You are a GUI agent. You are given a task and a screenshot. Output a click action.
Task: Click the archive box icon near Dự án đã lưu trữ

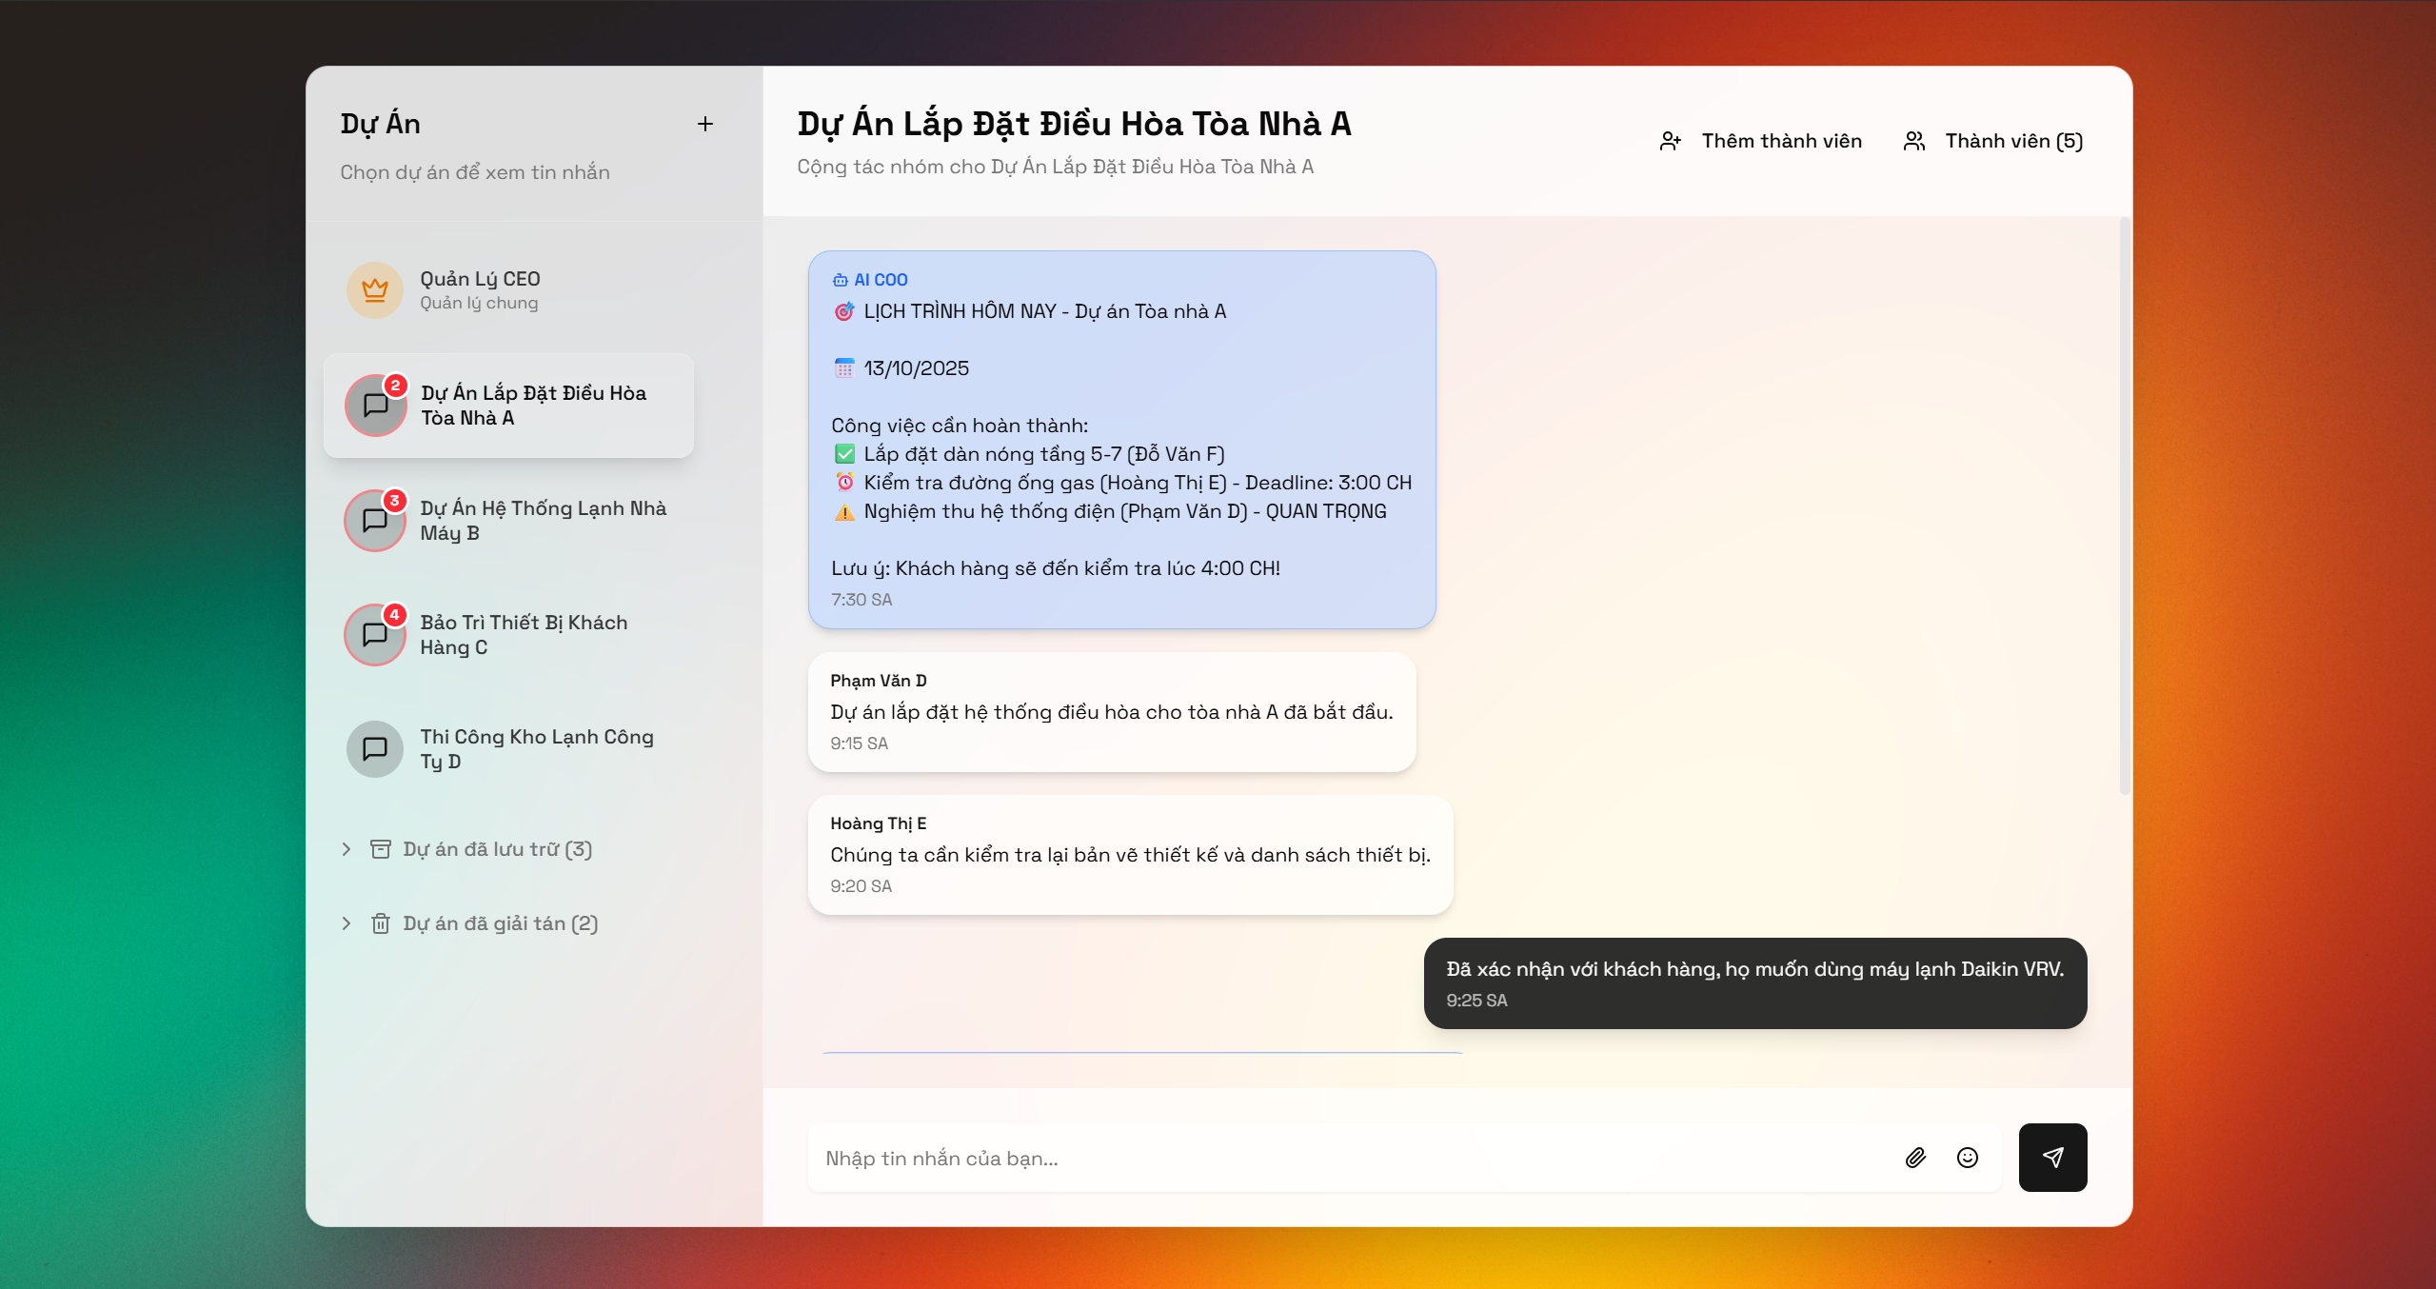pyautogui.click(x=381, y=848)
